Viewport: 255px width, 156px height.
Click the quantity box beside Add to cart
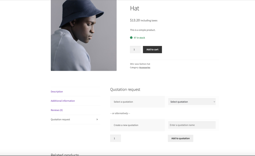(x=135, y=50)
